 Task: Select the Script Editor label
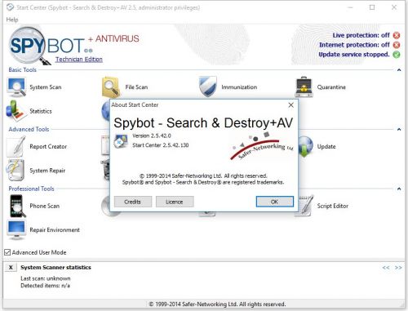point(333,206)
